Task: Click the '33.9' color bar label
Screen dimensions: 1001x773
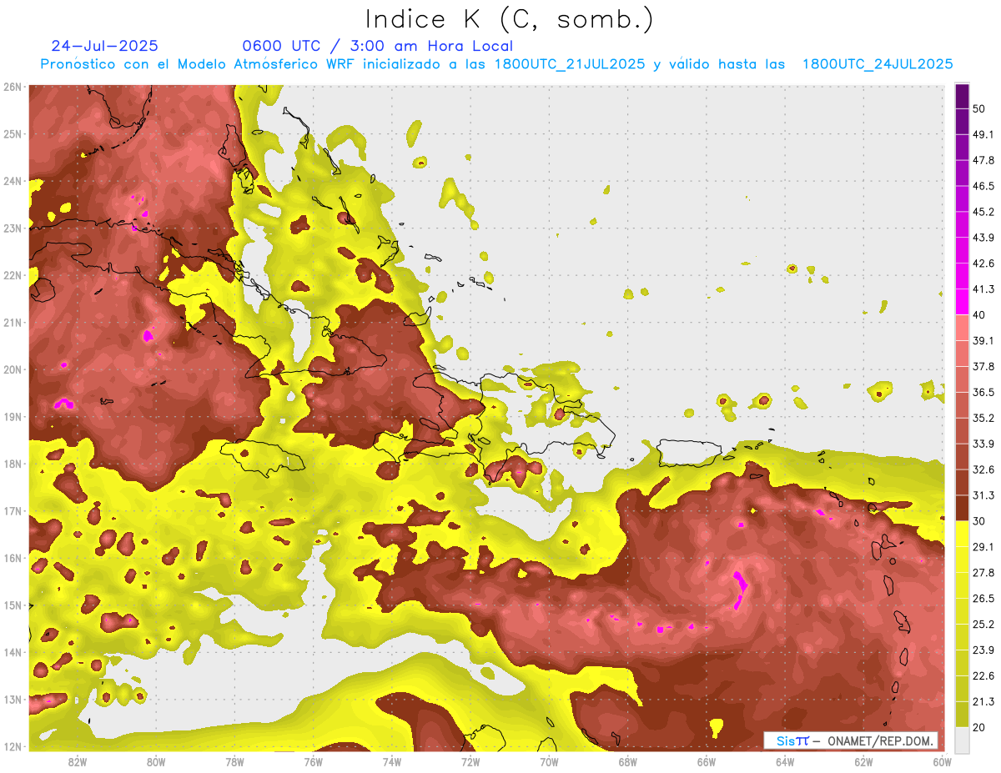Action: pos(983,444)
